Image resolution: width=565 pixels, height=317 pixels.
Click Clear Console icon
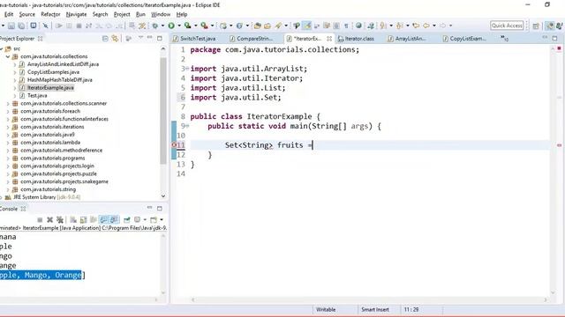coord(73,220)
